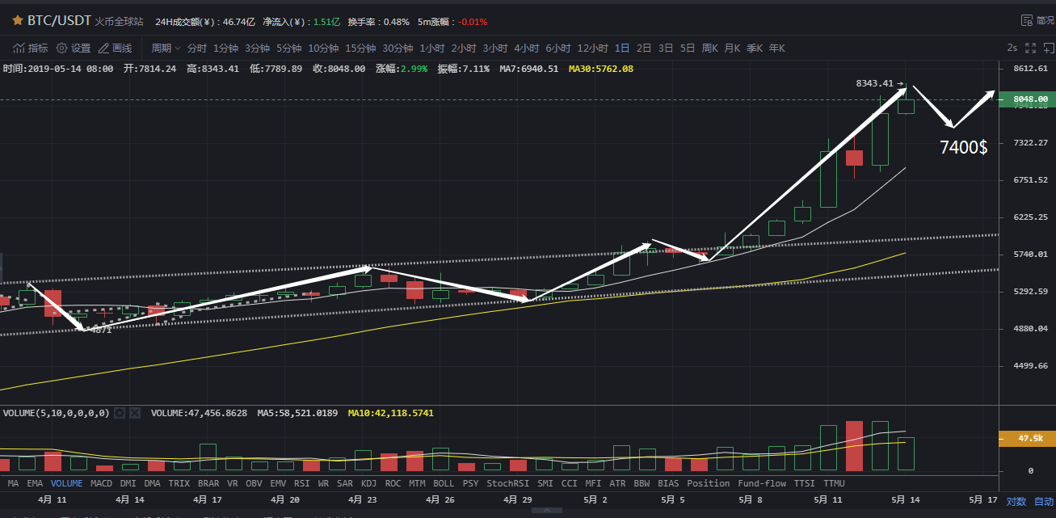Switch to the MACD indicator tab

101,483
